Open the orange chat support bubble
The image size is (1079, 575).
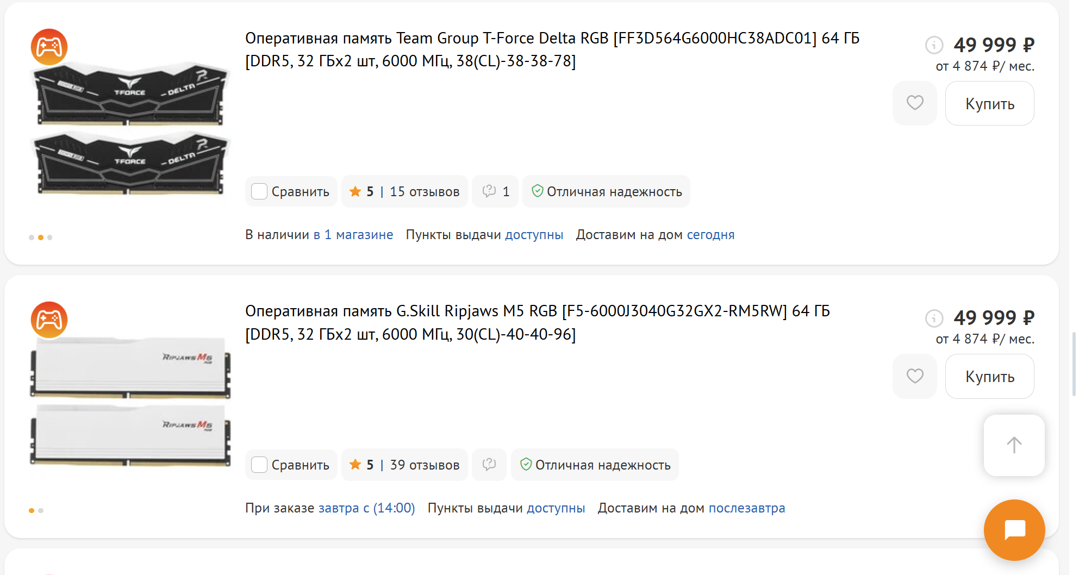1014,529
